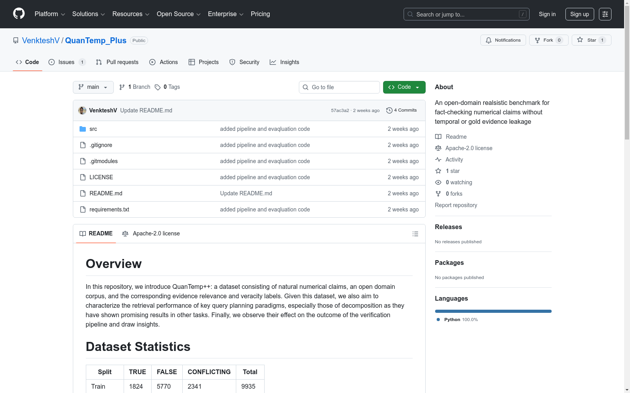This screenshot has width=630, height=393.
Task: Open the src folder
Action: [93, 129]
